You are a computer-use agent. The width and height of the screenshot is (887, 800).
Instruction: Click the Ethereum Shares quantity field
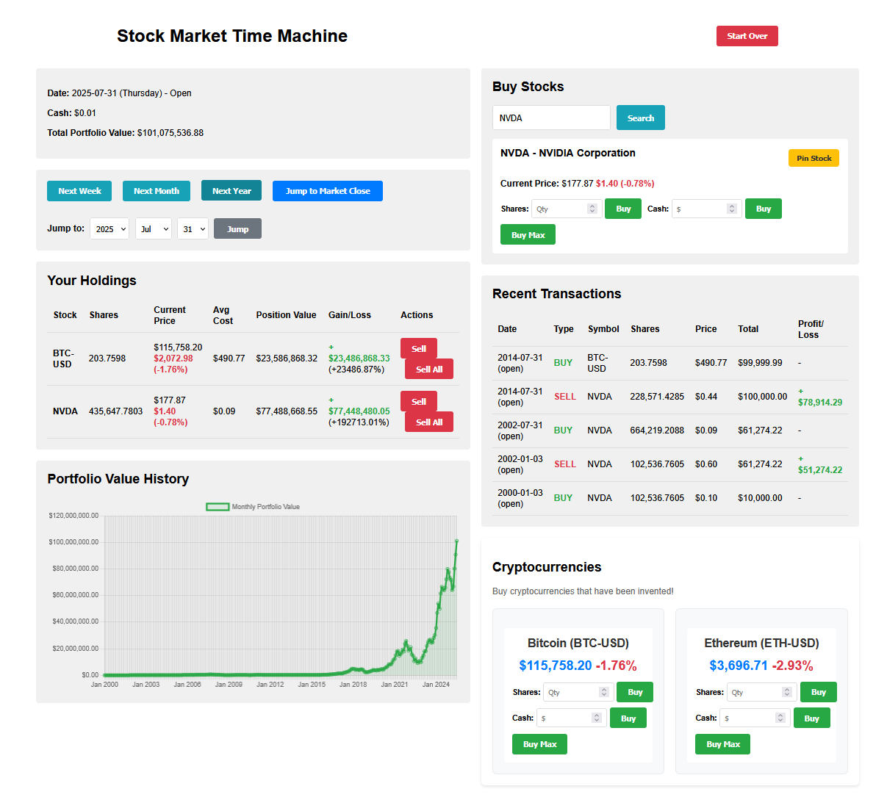point(755,692)
